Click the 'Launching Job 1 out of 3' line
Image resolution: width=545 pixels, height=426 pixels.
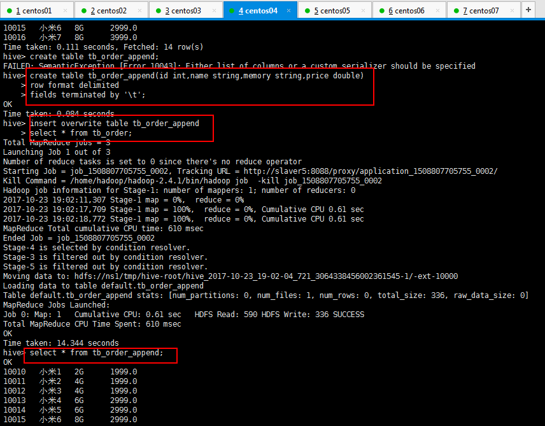(x=57, y=152)
